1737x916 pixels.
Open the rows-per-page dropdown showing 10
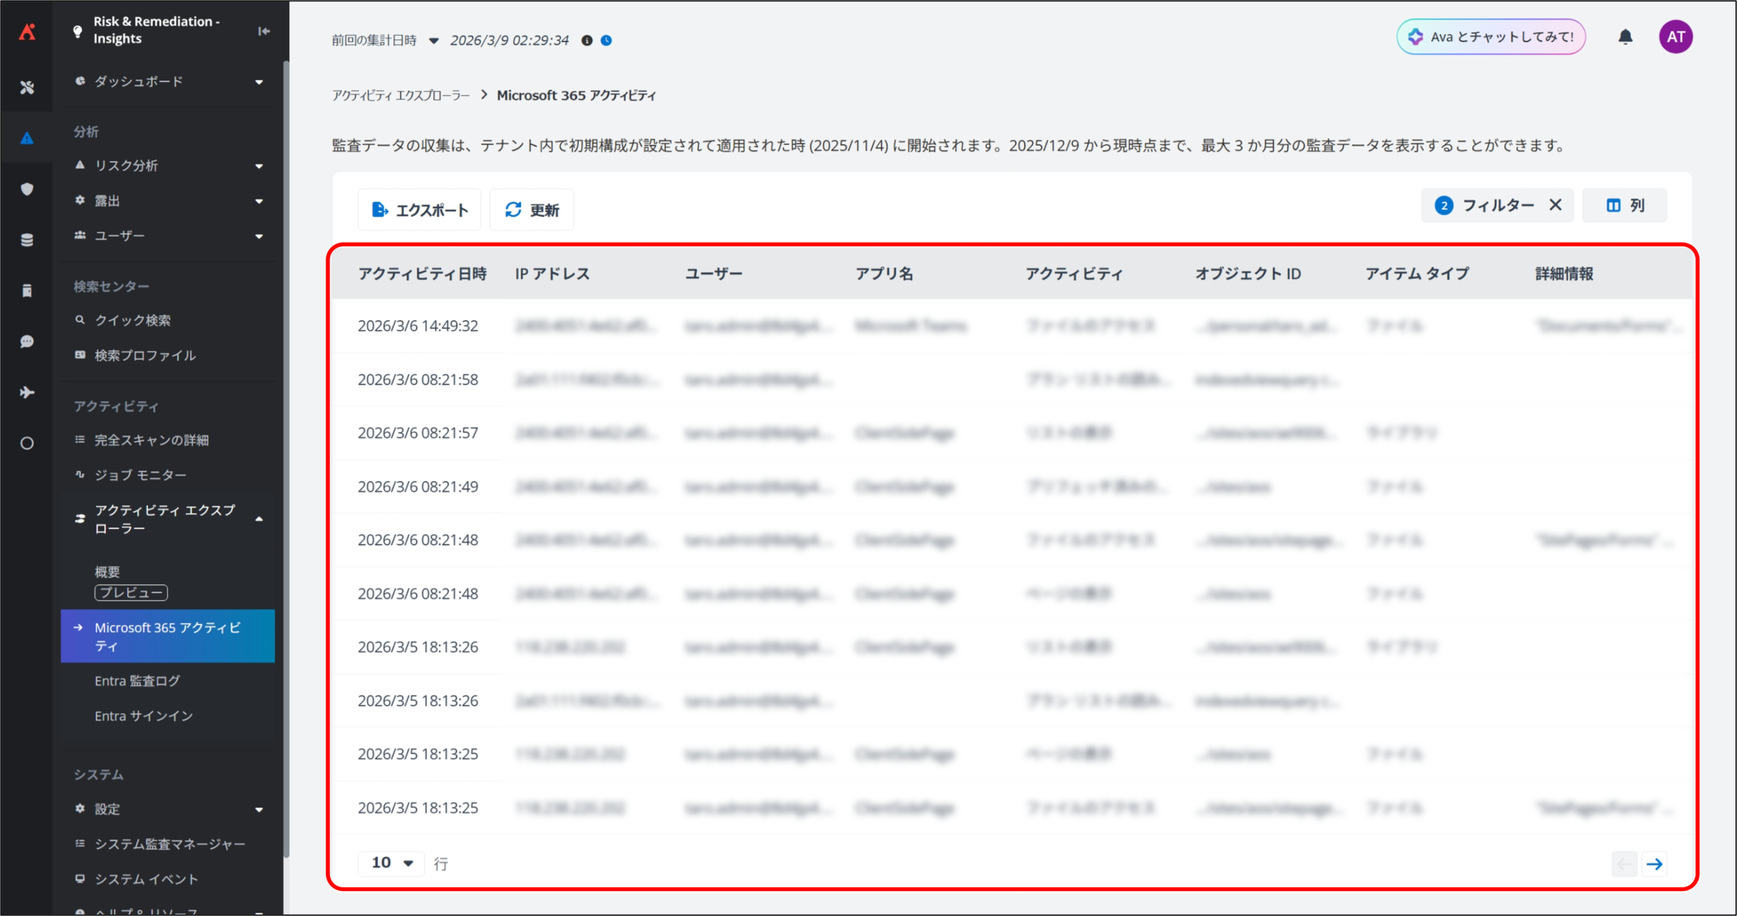[x=392, y=862]
